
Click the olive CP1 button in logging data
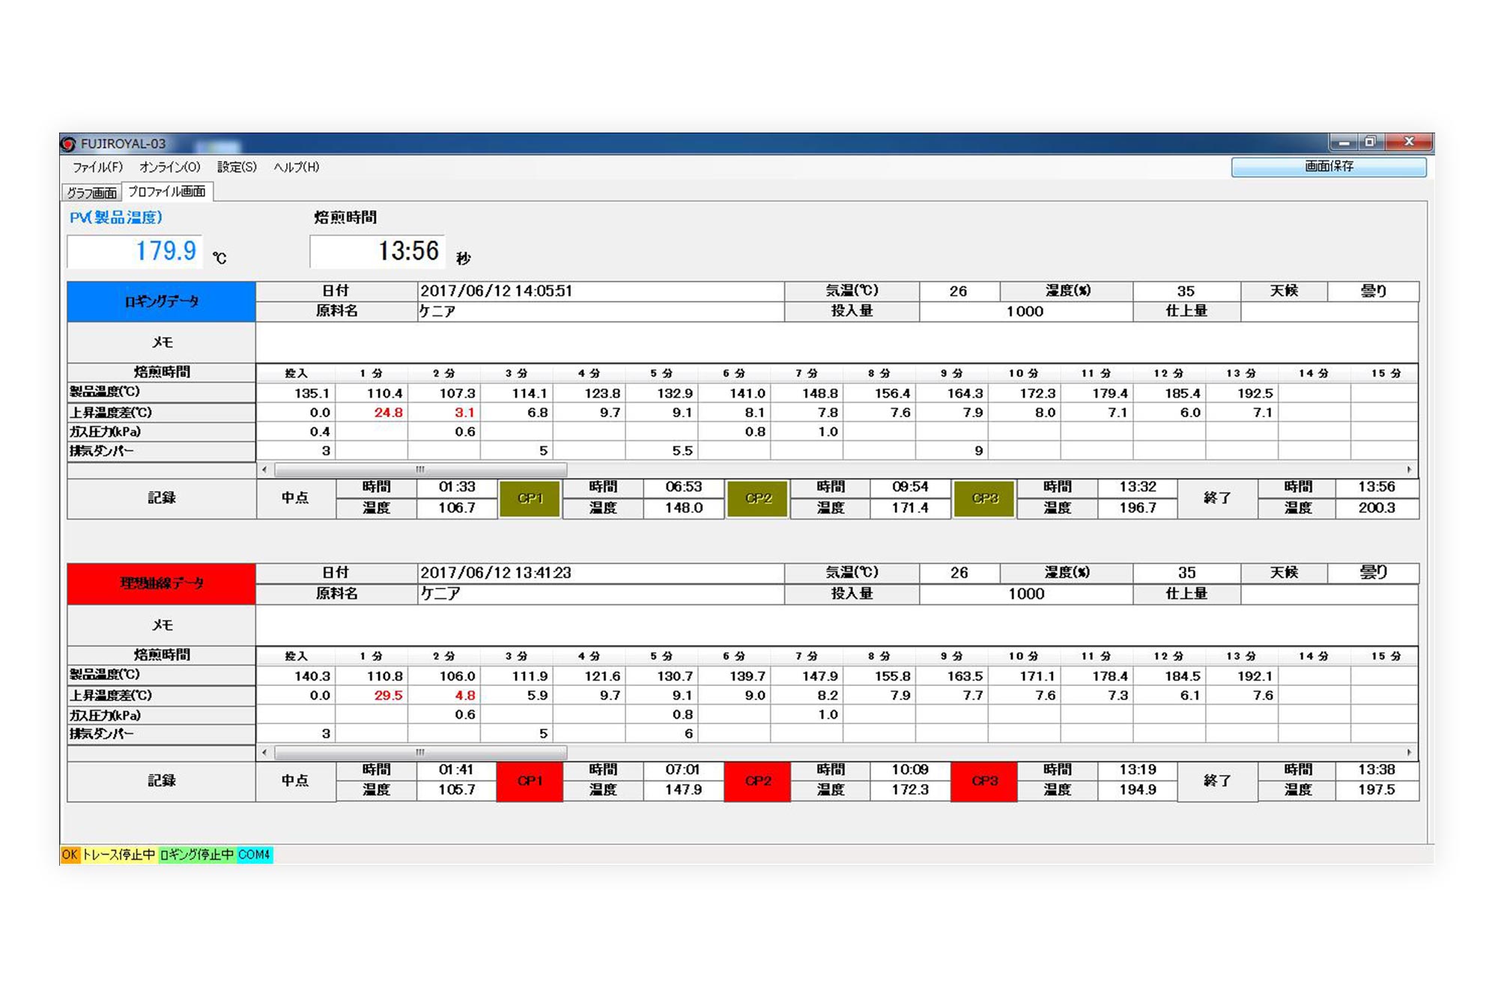[530, 498]
